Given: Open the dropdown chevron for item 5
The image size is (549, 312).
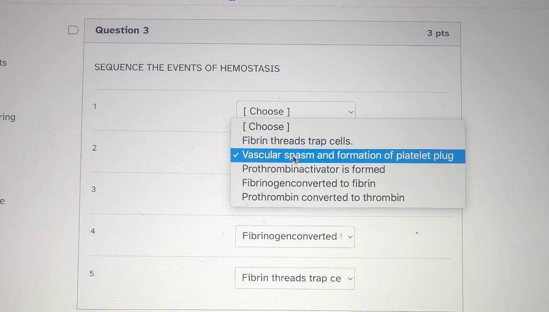Looking at the screenshot, I should pyautogui.click(x=351, y=278).
